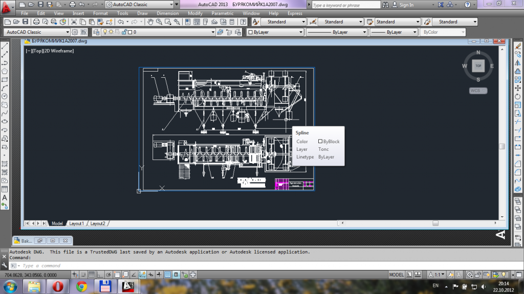Image resolution: width=524 pixels, height=294 pixels.
Task: Open the layer 0 dropdown list
Action: (213, 32)
